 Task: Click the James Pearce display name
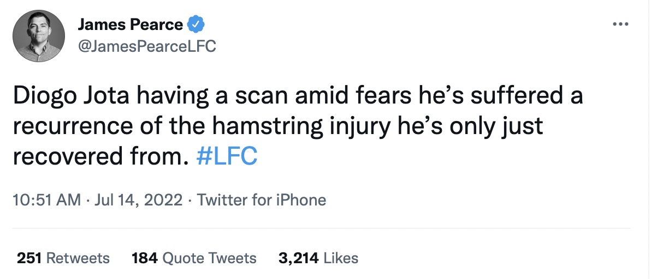pyautogui.click(x=130, y=25)
